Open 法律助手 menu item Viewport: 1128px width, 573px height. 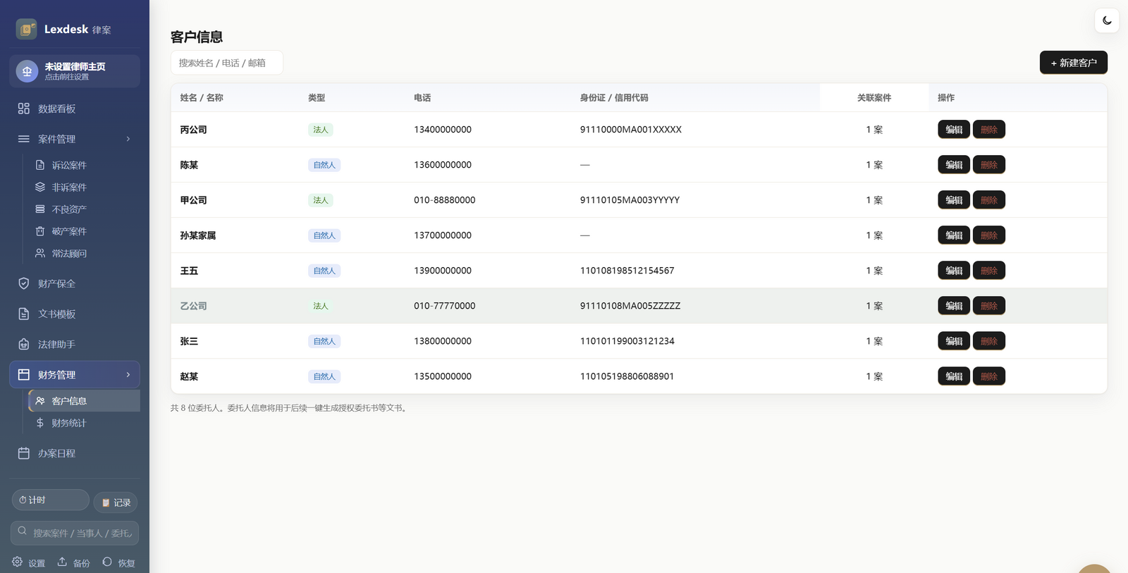(x=75, y=344)
